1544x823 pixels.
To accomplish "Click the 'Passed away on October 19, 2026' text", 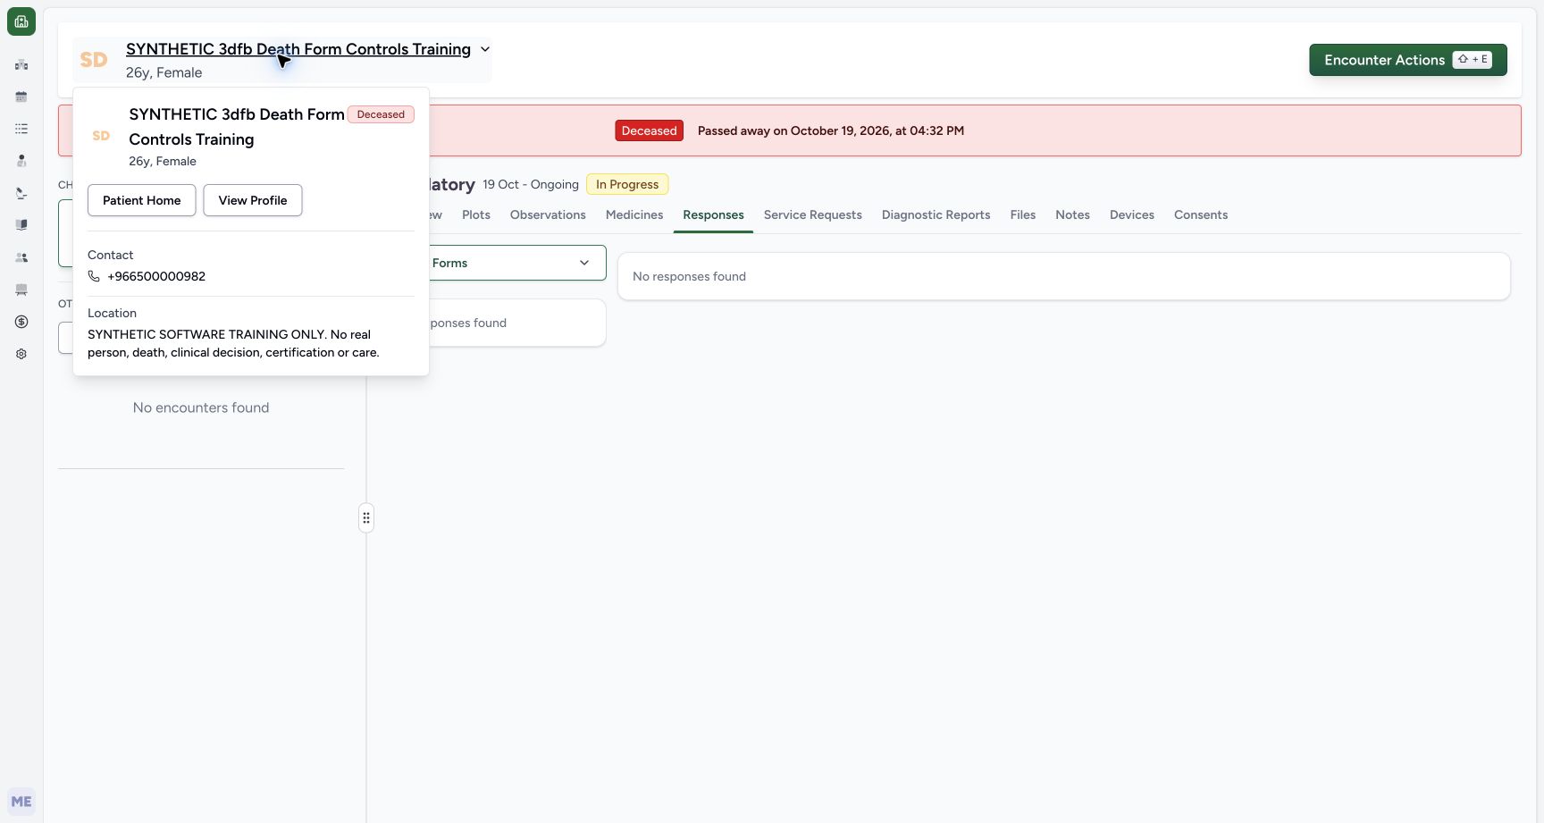I will [x=831, y=130].
